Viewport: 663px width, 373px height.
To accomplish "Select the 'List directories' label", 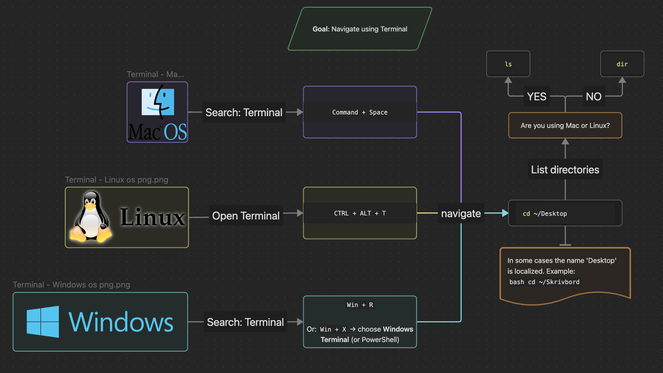I will (565, 169).
